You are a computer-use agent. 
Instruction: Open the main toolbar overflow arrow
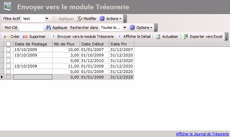tap(227, 36)
